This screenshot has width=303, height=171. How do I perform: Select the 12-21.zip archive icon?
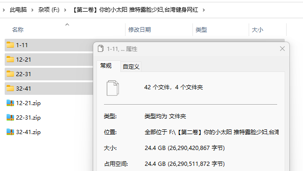tap(10, 103)
